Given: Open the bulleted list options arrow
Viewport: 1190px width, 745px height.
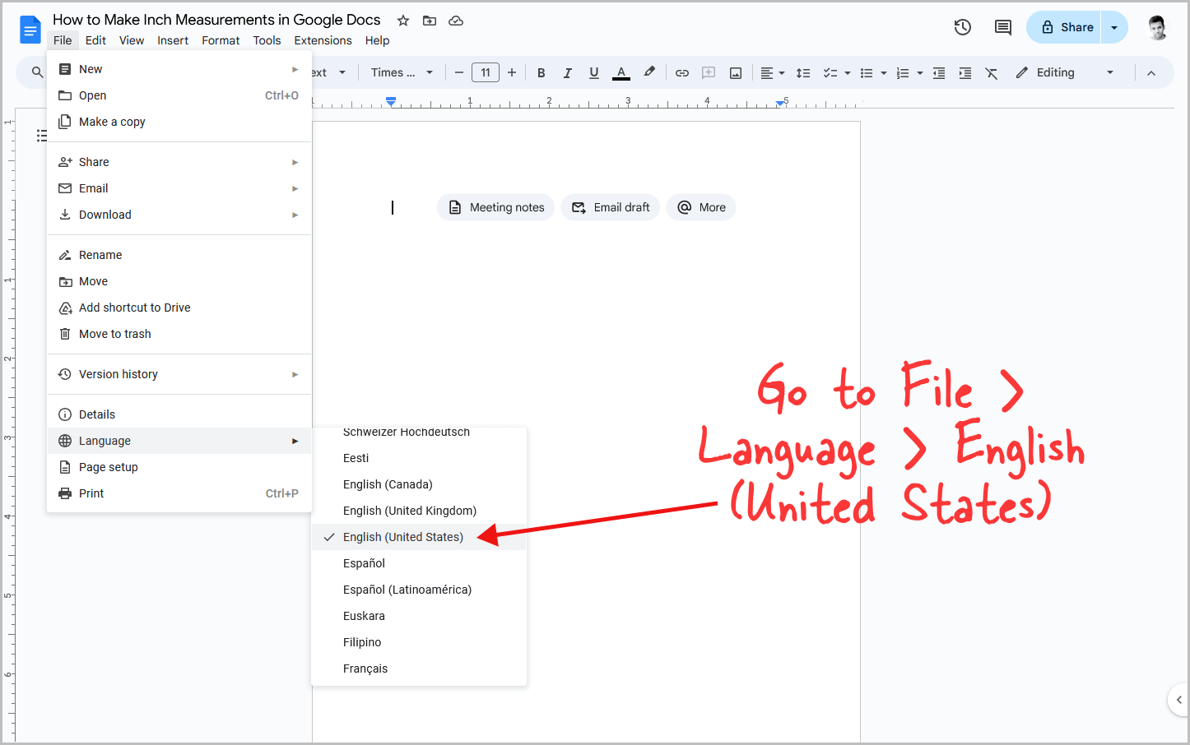Looking at the screenshot, I should (883, 72).
